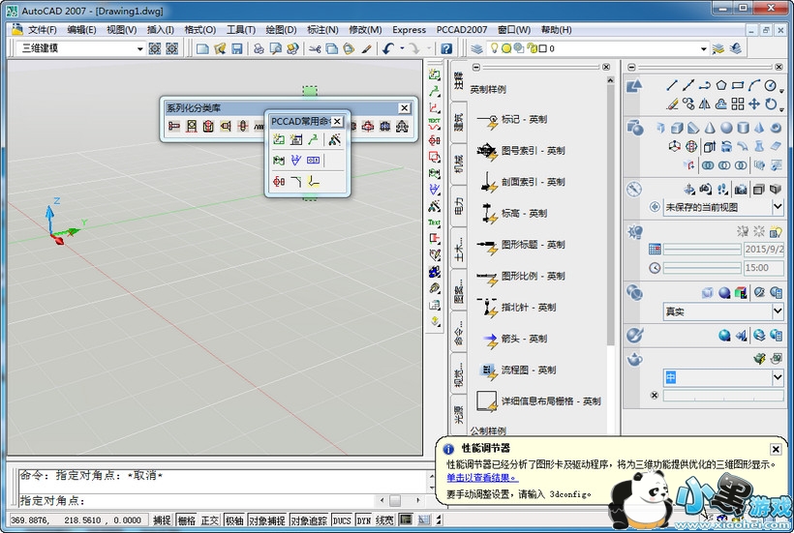Open the 真实 visual style dropdown
Viewport: 794px width, 533px height.
tap(778, 311)
